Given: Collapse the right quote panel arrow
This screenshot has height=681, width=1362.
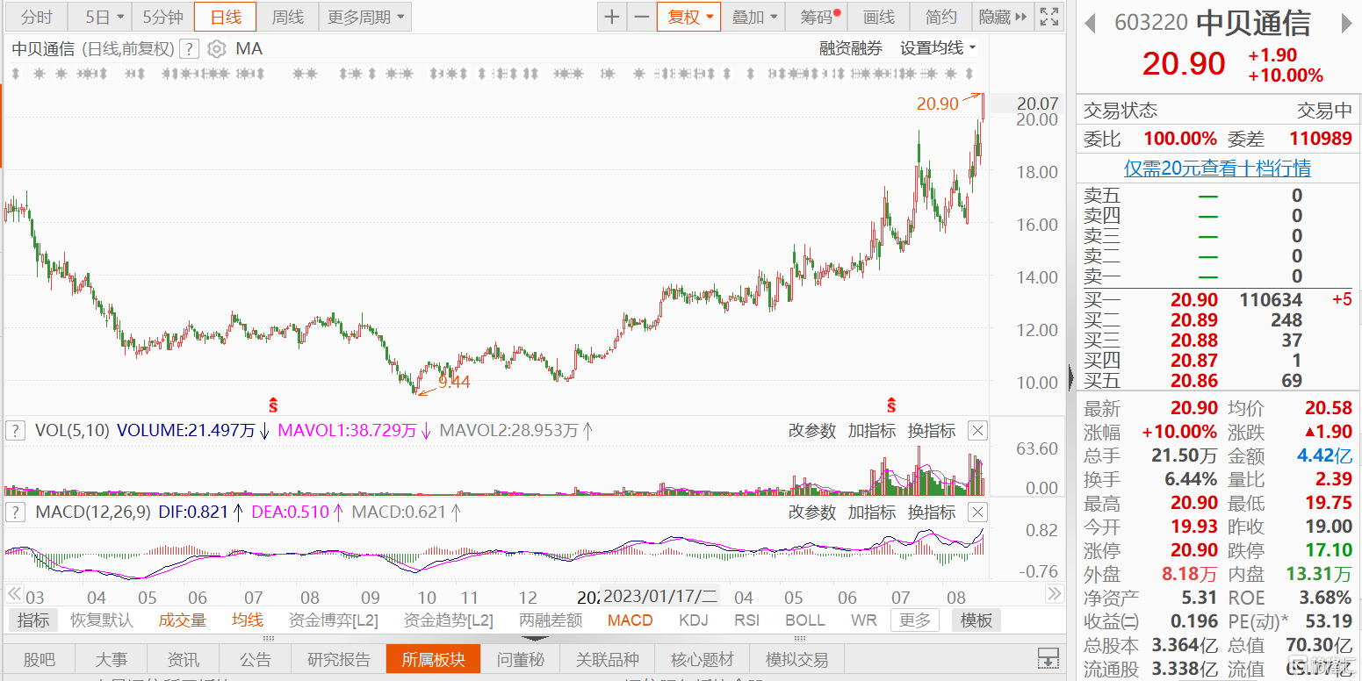Looking at the screenshot, I should [x=1070, y=377].
